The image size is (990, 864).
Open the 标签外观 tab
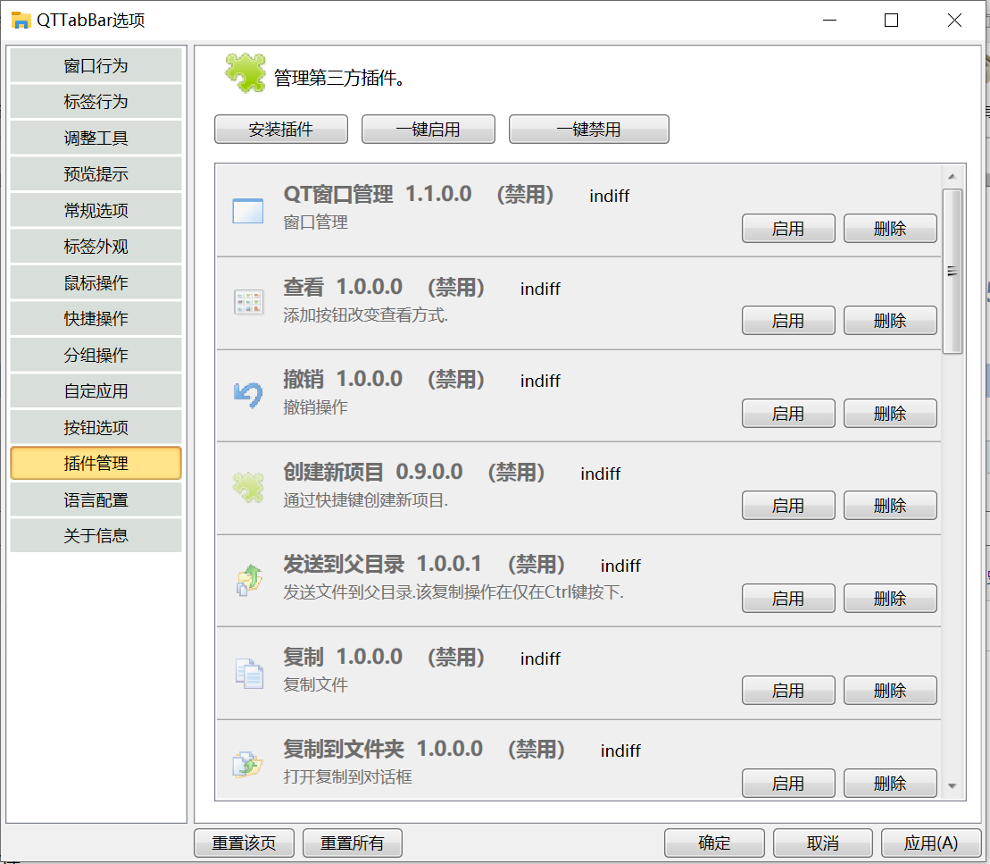pos(96,247)
